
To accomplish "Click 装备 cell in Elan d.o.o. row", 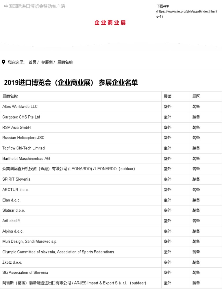I will (196, 200).
